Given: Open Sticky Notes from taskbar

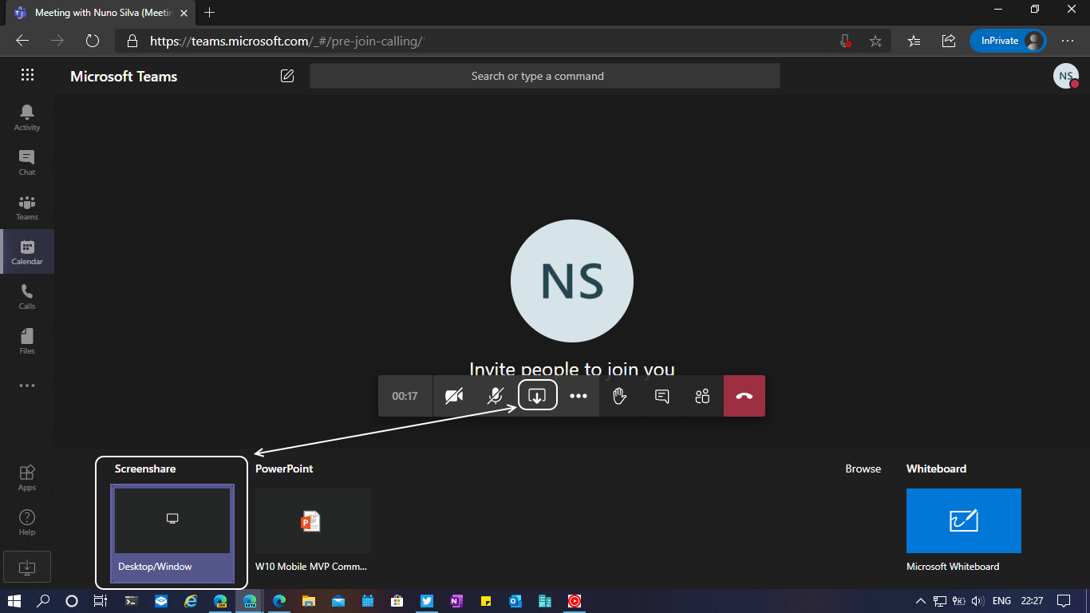Looking at the screenshot, I should 486,601.
